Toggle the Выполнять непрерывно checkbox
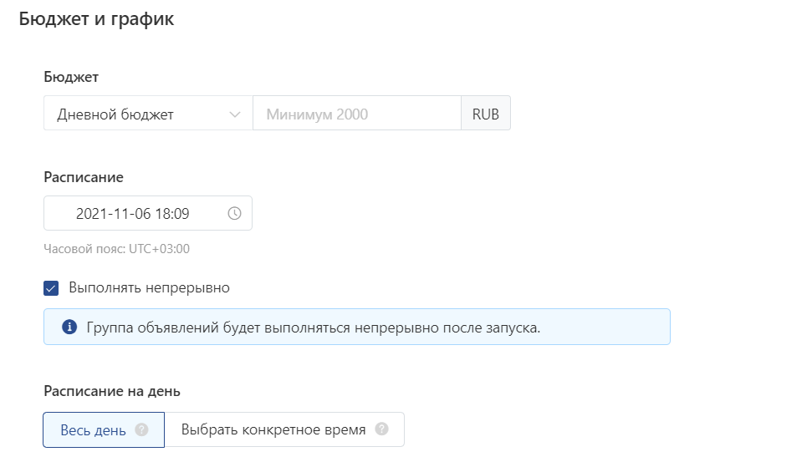Screen dimensions: 812x457 point(51,288)
